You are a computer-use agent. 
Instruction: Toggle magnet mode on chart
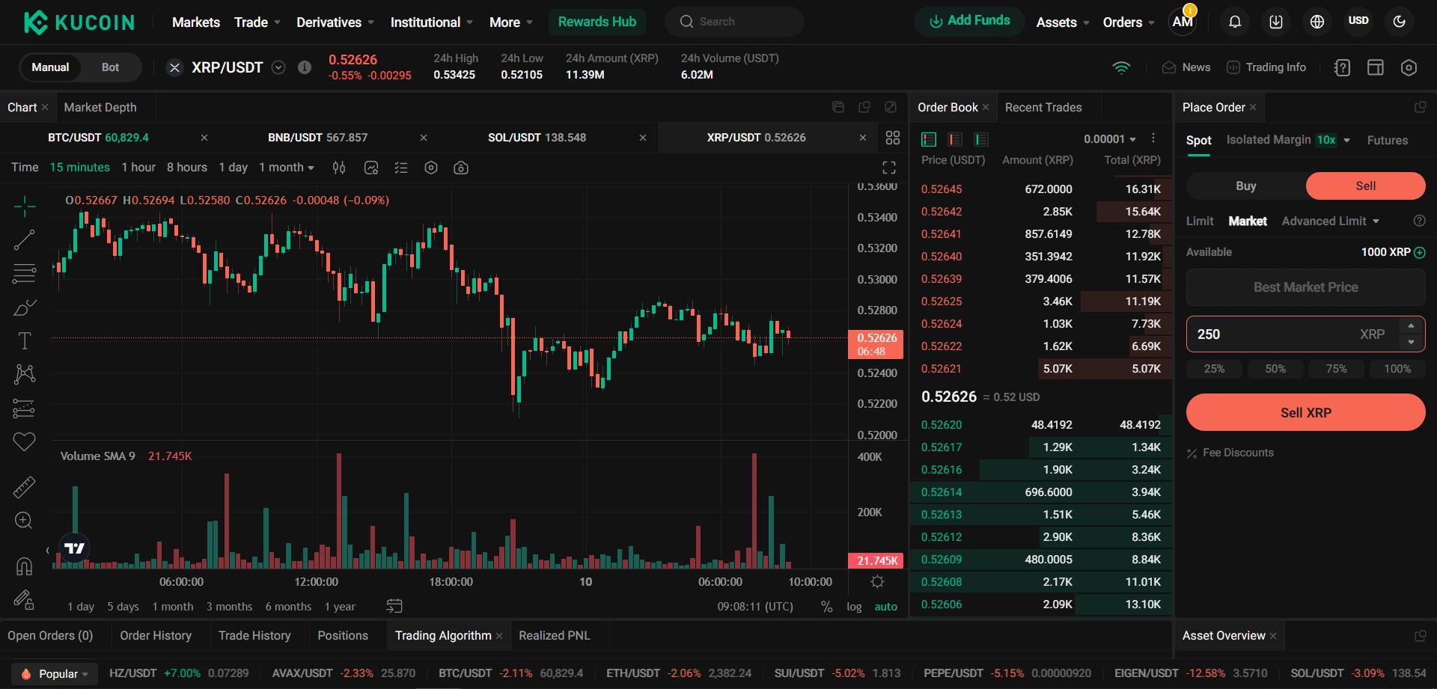tap(24, 566)
